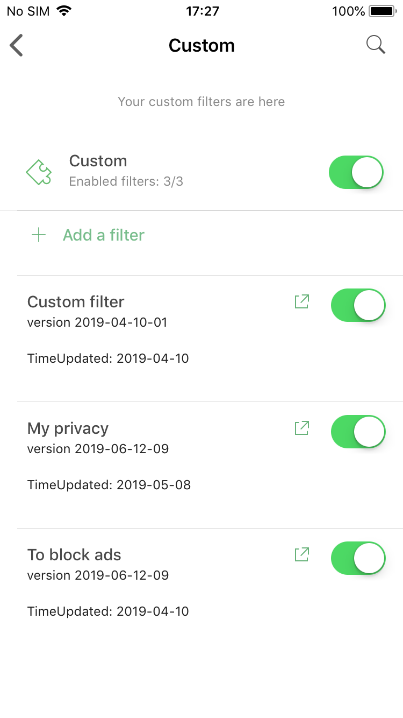Turn off the Custom filter switch

[358, 305]
